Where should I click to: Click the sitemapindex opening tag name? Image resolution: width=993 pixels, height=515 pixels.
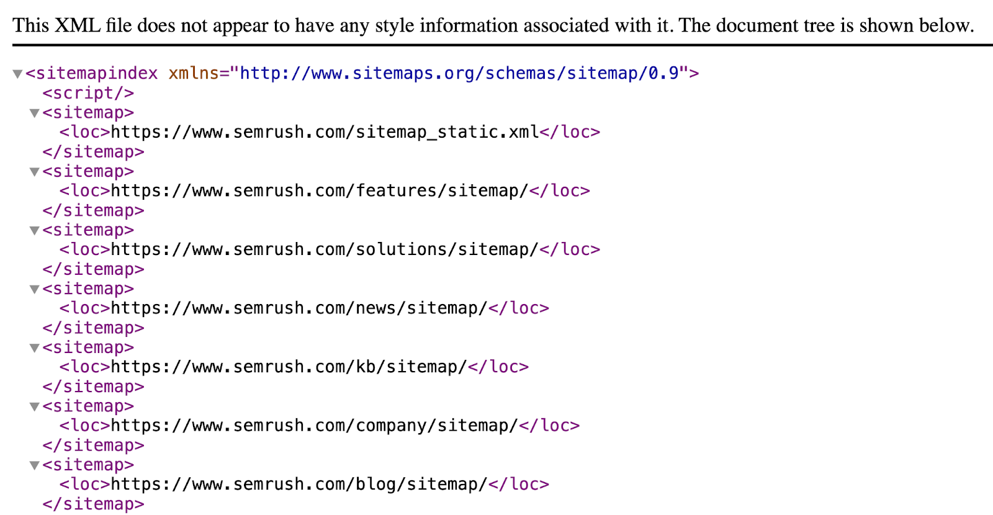(97, 73)
